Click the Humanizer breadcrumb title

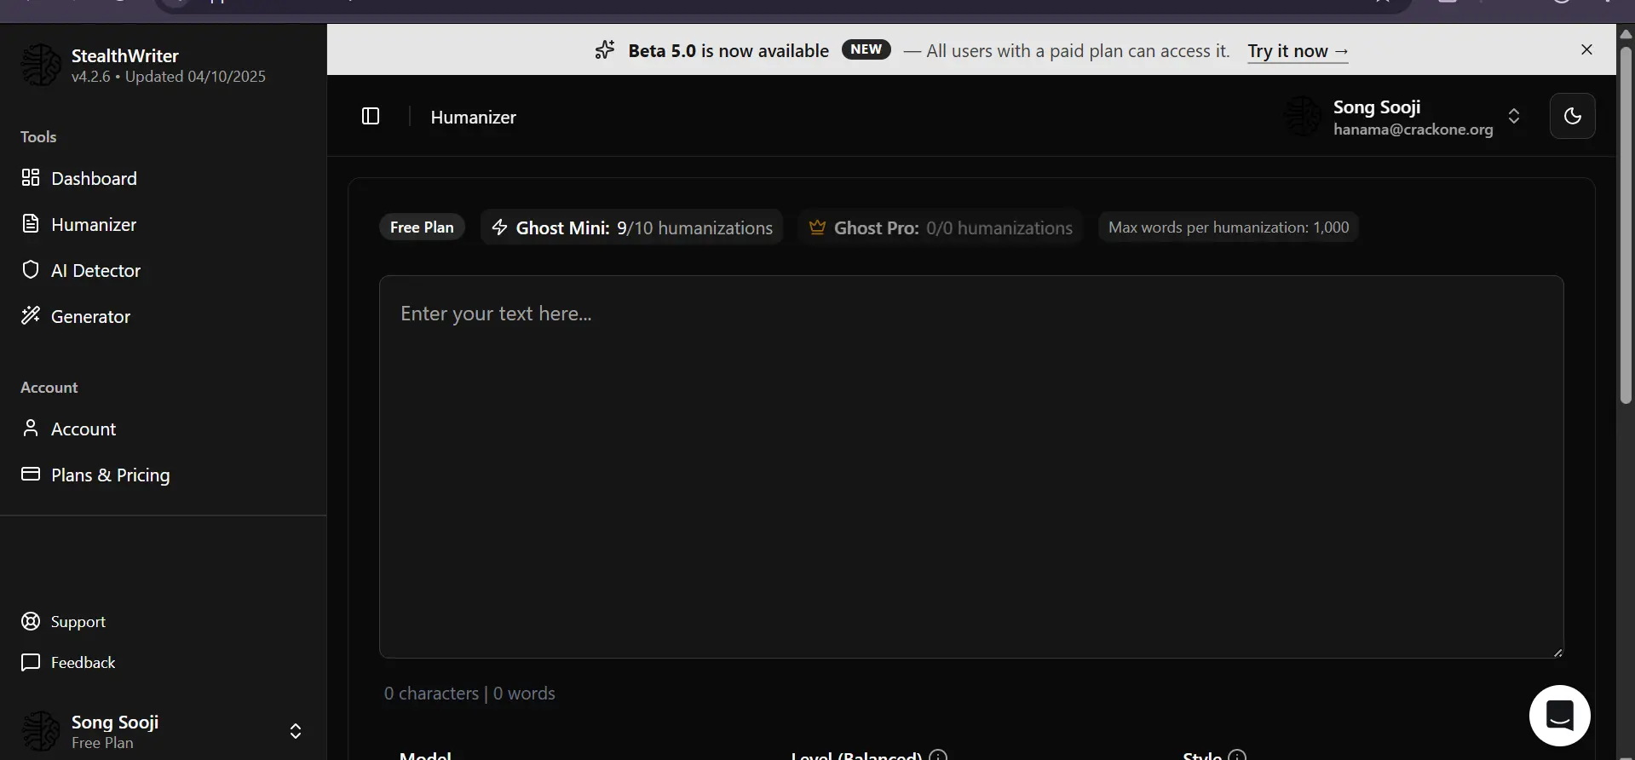click(x=473, y=117)
